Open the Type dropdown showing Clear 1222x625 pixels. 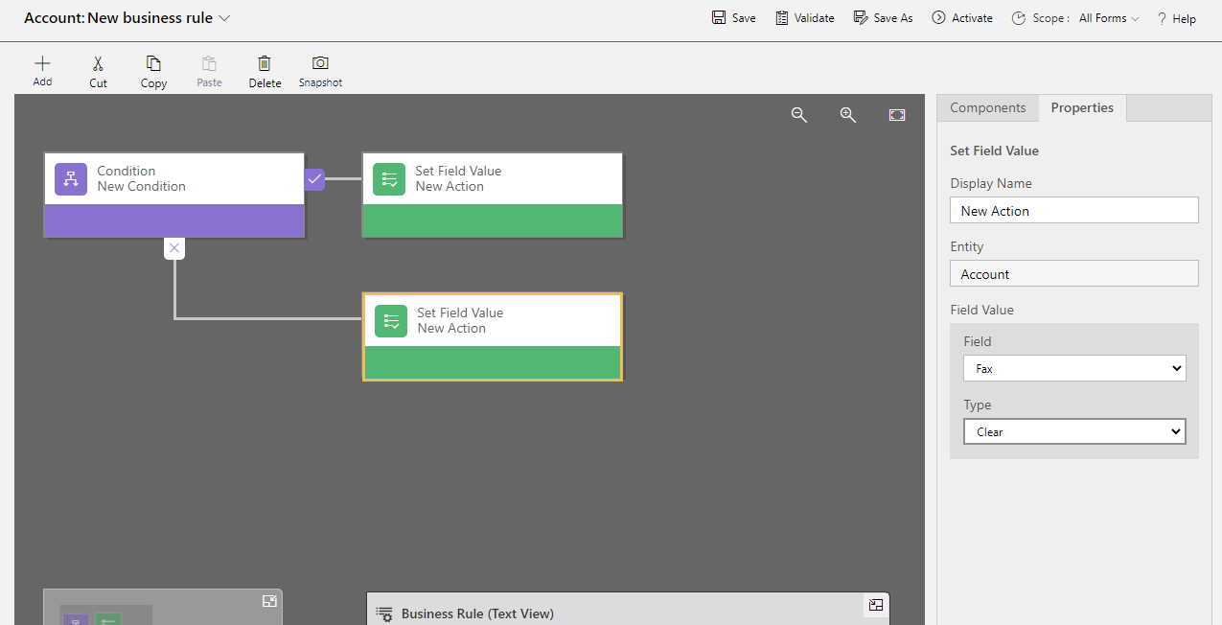click(1073, 430)
